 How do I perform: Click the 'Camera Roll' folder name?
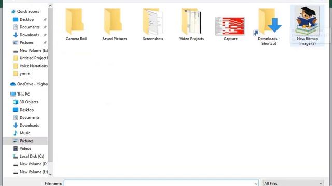coord(76,39)
